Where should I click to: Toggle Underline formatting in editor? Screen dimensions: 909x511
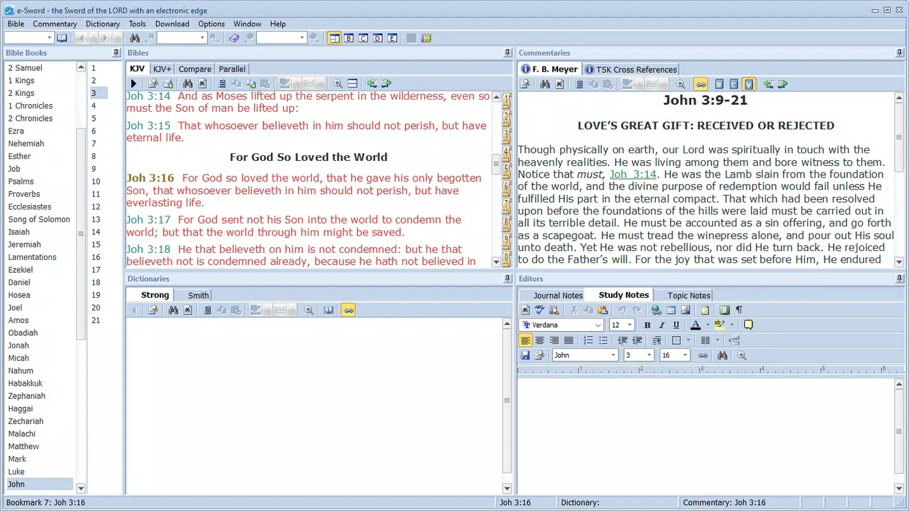pyautogui.click(x=676, y=325)
